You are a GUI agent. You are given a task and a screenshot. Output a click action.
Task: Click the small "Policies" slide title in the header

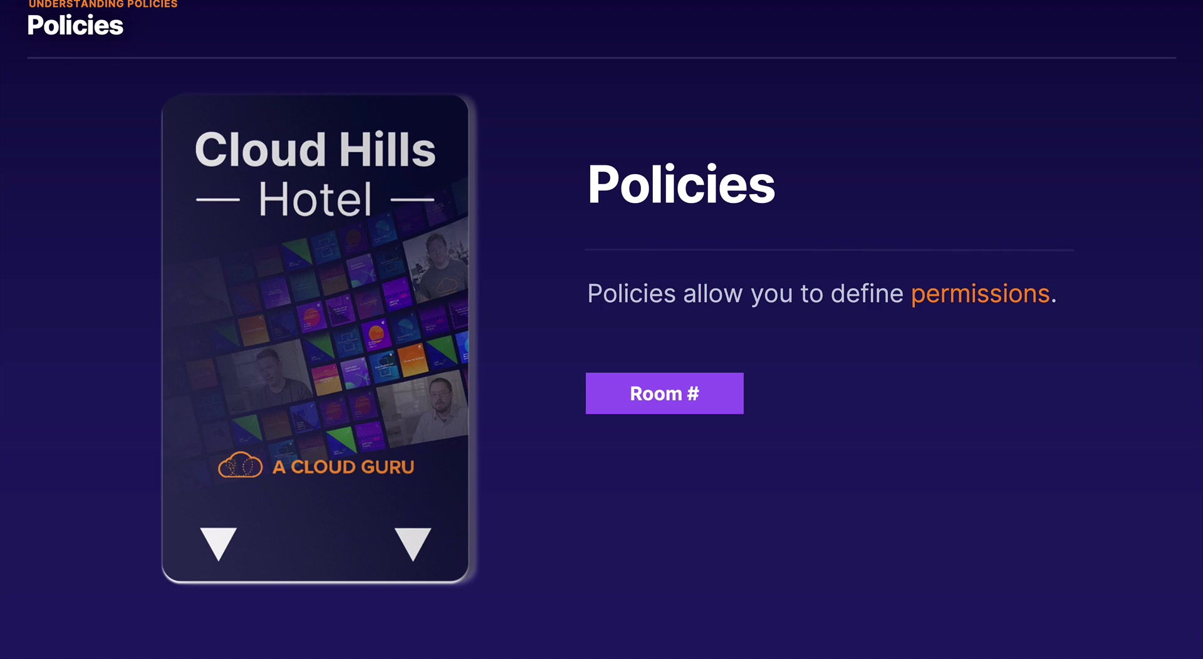pos(75,26)
